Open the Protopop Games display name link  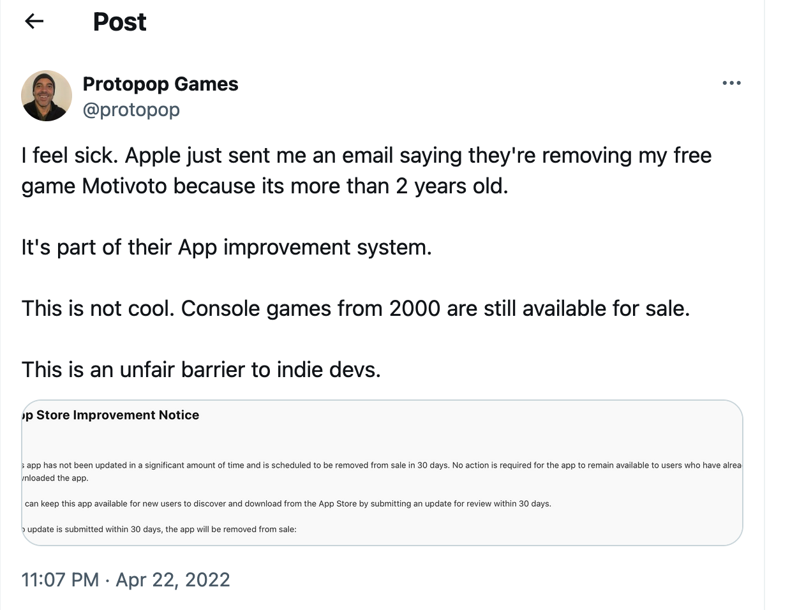(x=160, y=84)
